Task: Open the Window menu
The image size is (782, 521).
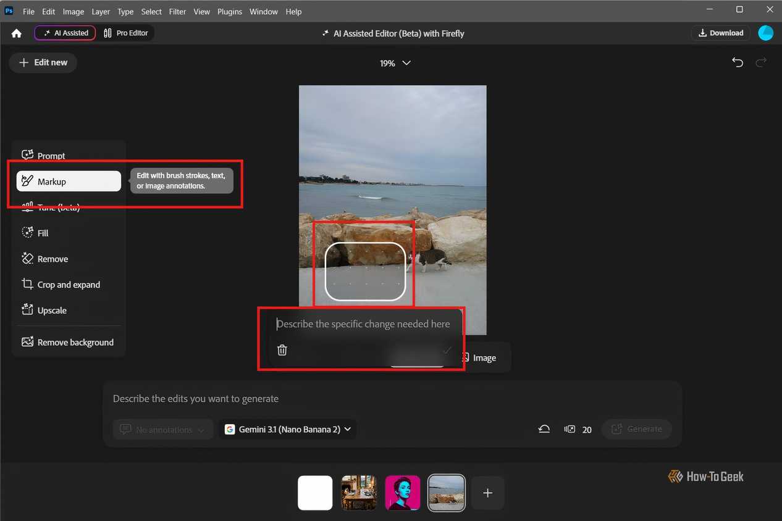Action: 264,12
